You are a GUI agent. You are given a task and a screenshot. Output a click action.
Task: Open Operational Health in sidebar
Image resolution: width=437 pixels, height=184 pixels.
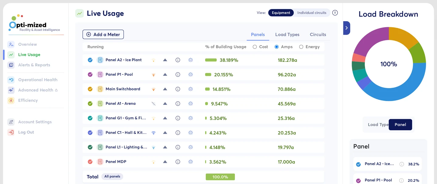click(x=38, y=80)
